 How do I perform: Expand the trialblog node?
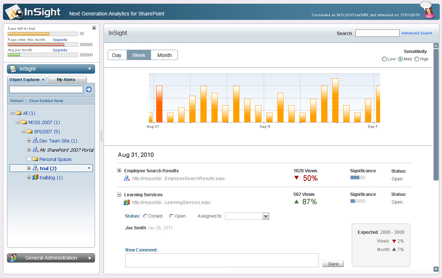29,177
